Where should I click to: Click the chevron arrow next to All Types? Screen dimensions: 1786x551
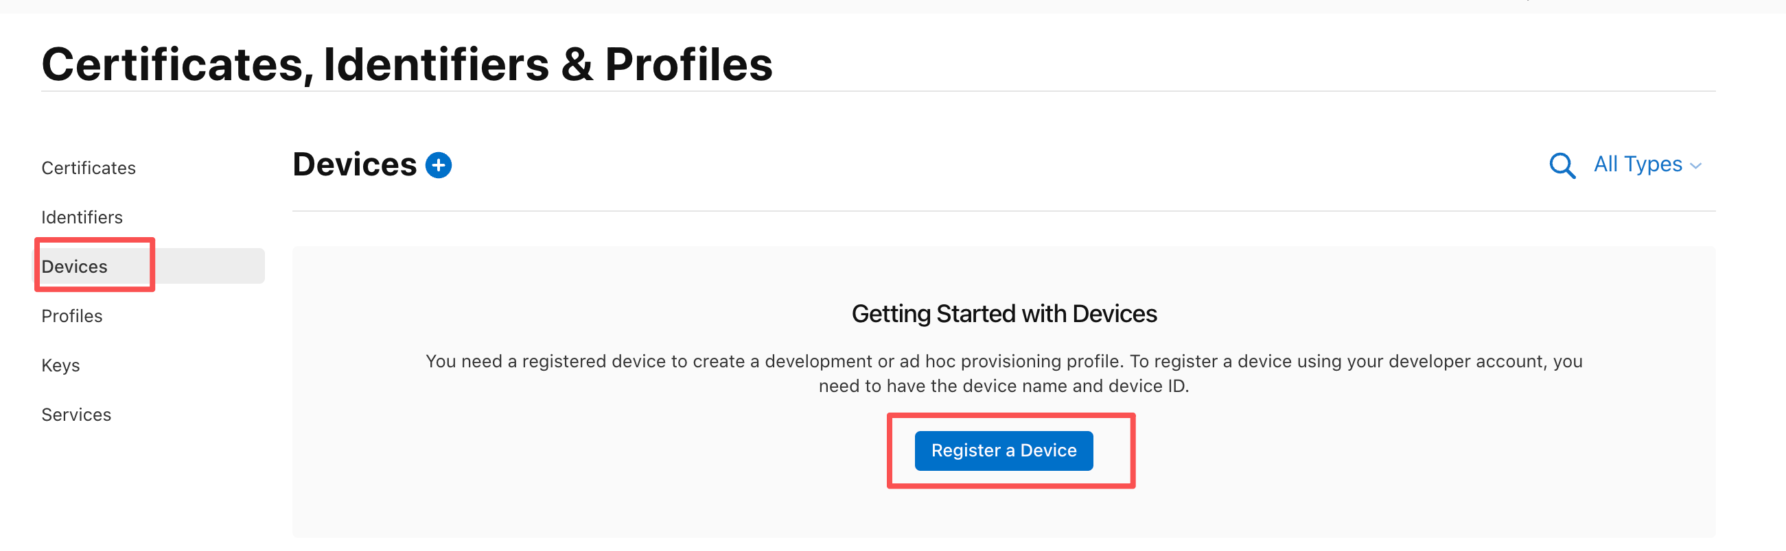[1696, 166]
